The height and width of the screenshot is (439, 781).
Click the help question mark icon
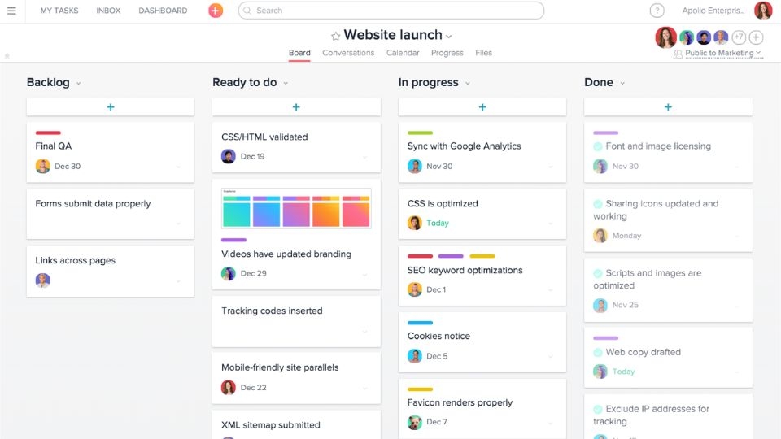pyautogui.click(x=657, y=11)
